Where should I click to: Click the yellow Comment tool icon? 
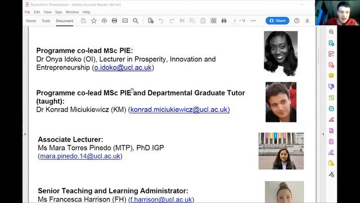[x=331, y=76]
